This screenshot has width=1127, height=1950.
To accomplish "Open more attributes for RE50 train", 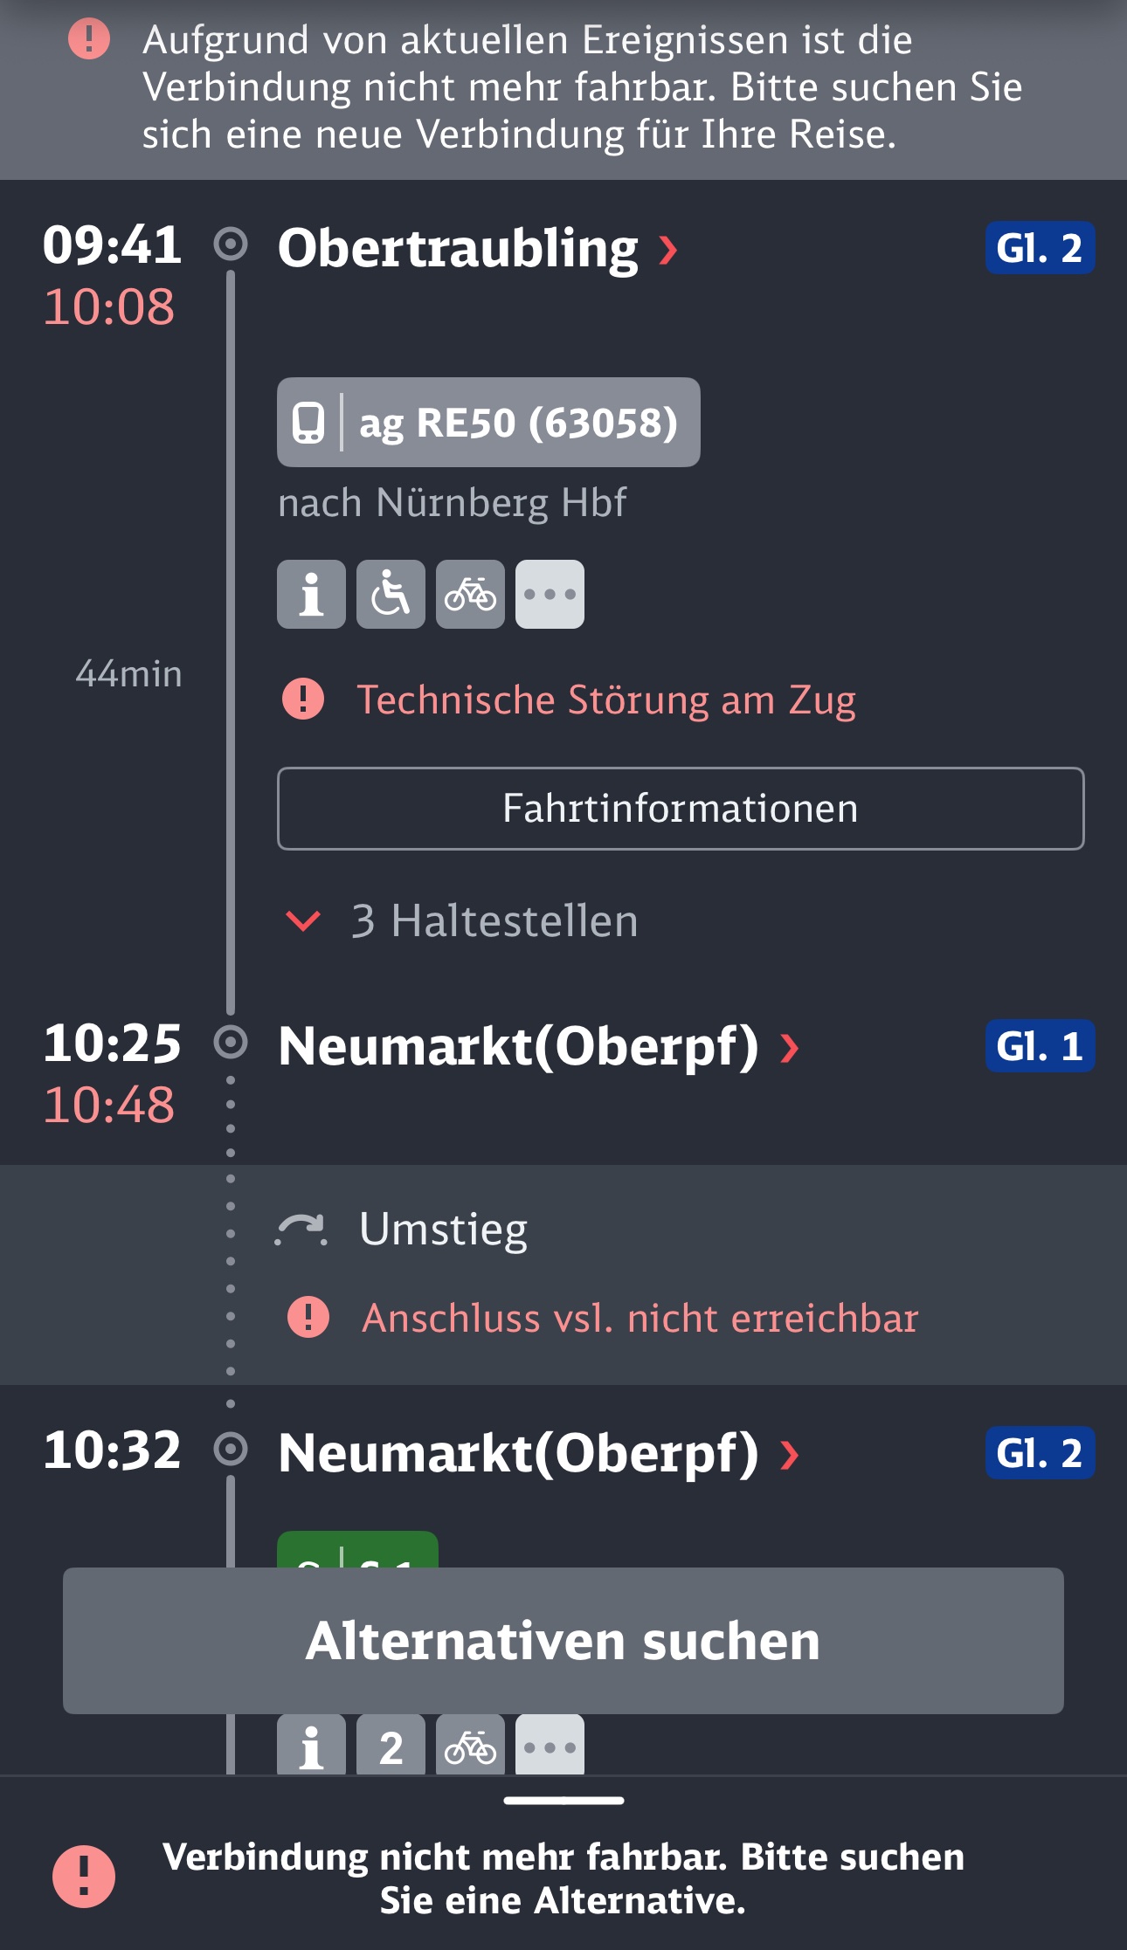I will click(550, 595).
